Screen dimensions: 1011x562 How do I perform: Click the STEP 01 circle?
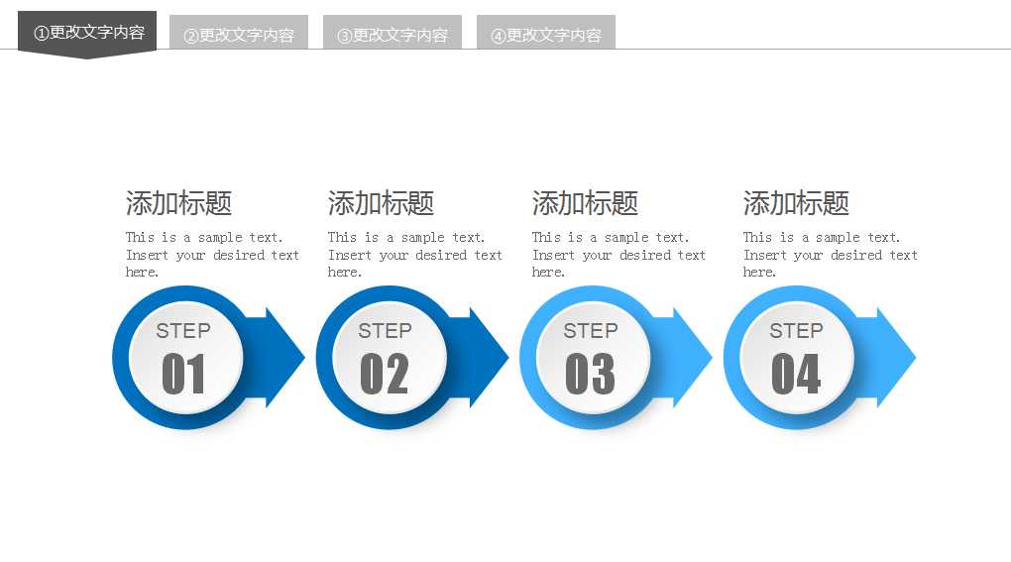coord(185,358)
